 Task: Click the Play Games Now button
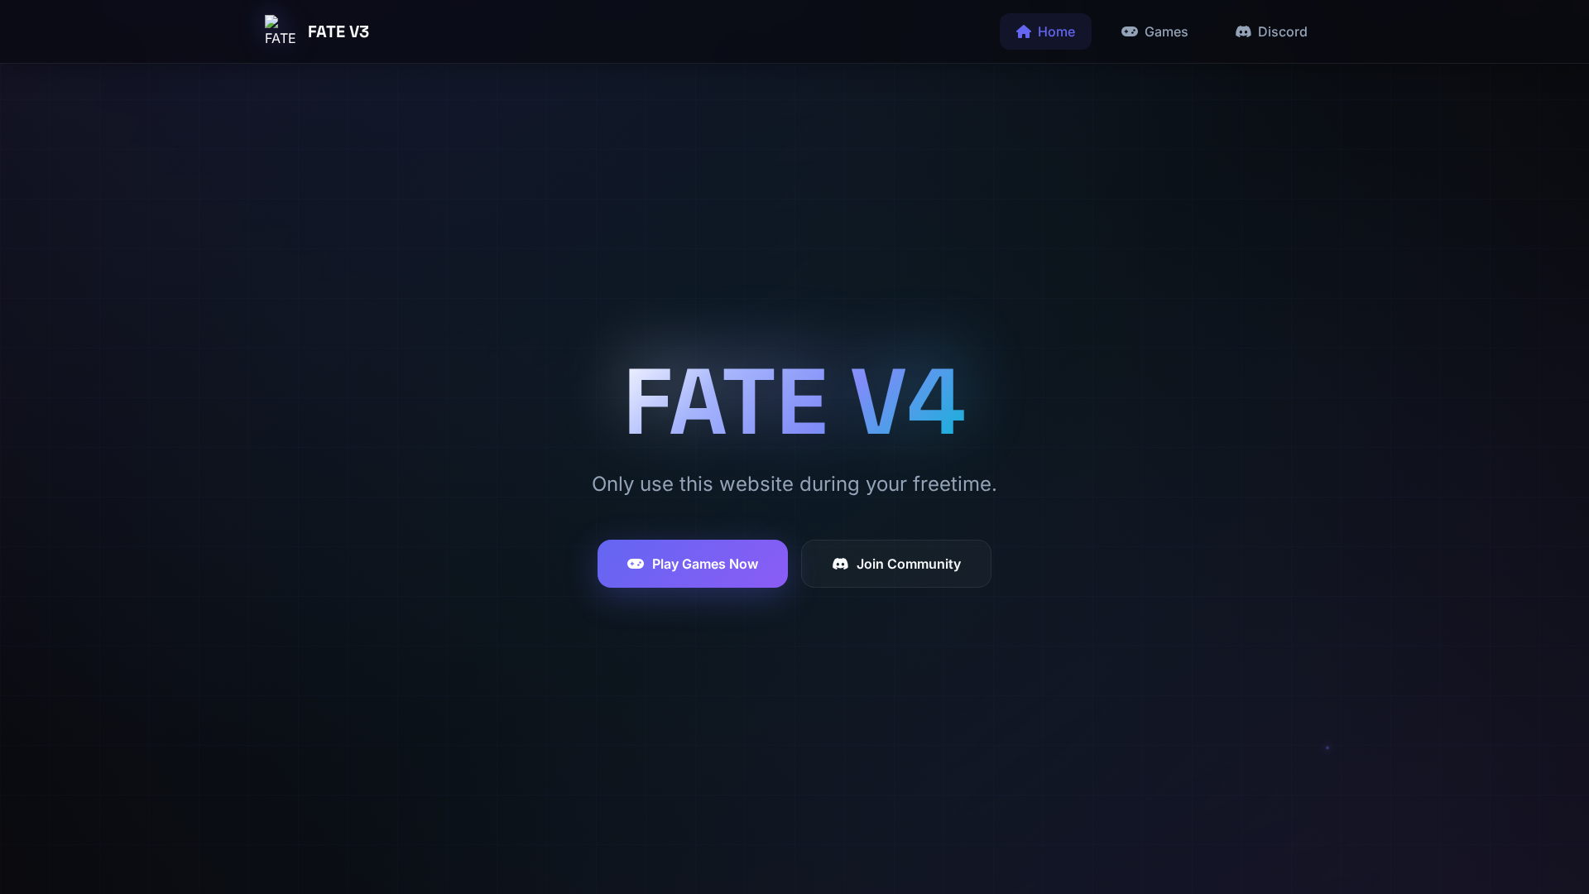(x=693, y=564)
